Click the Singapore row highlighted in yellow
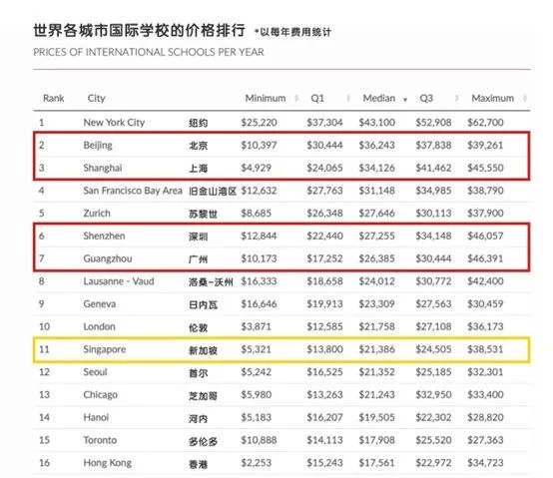The image size is (553, 478). pos(281,349)
